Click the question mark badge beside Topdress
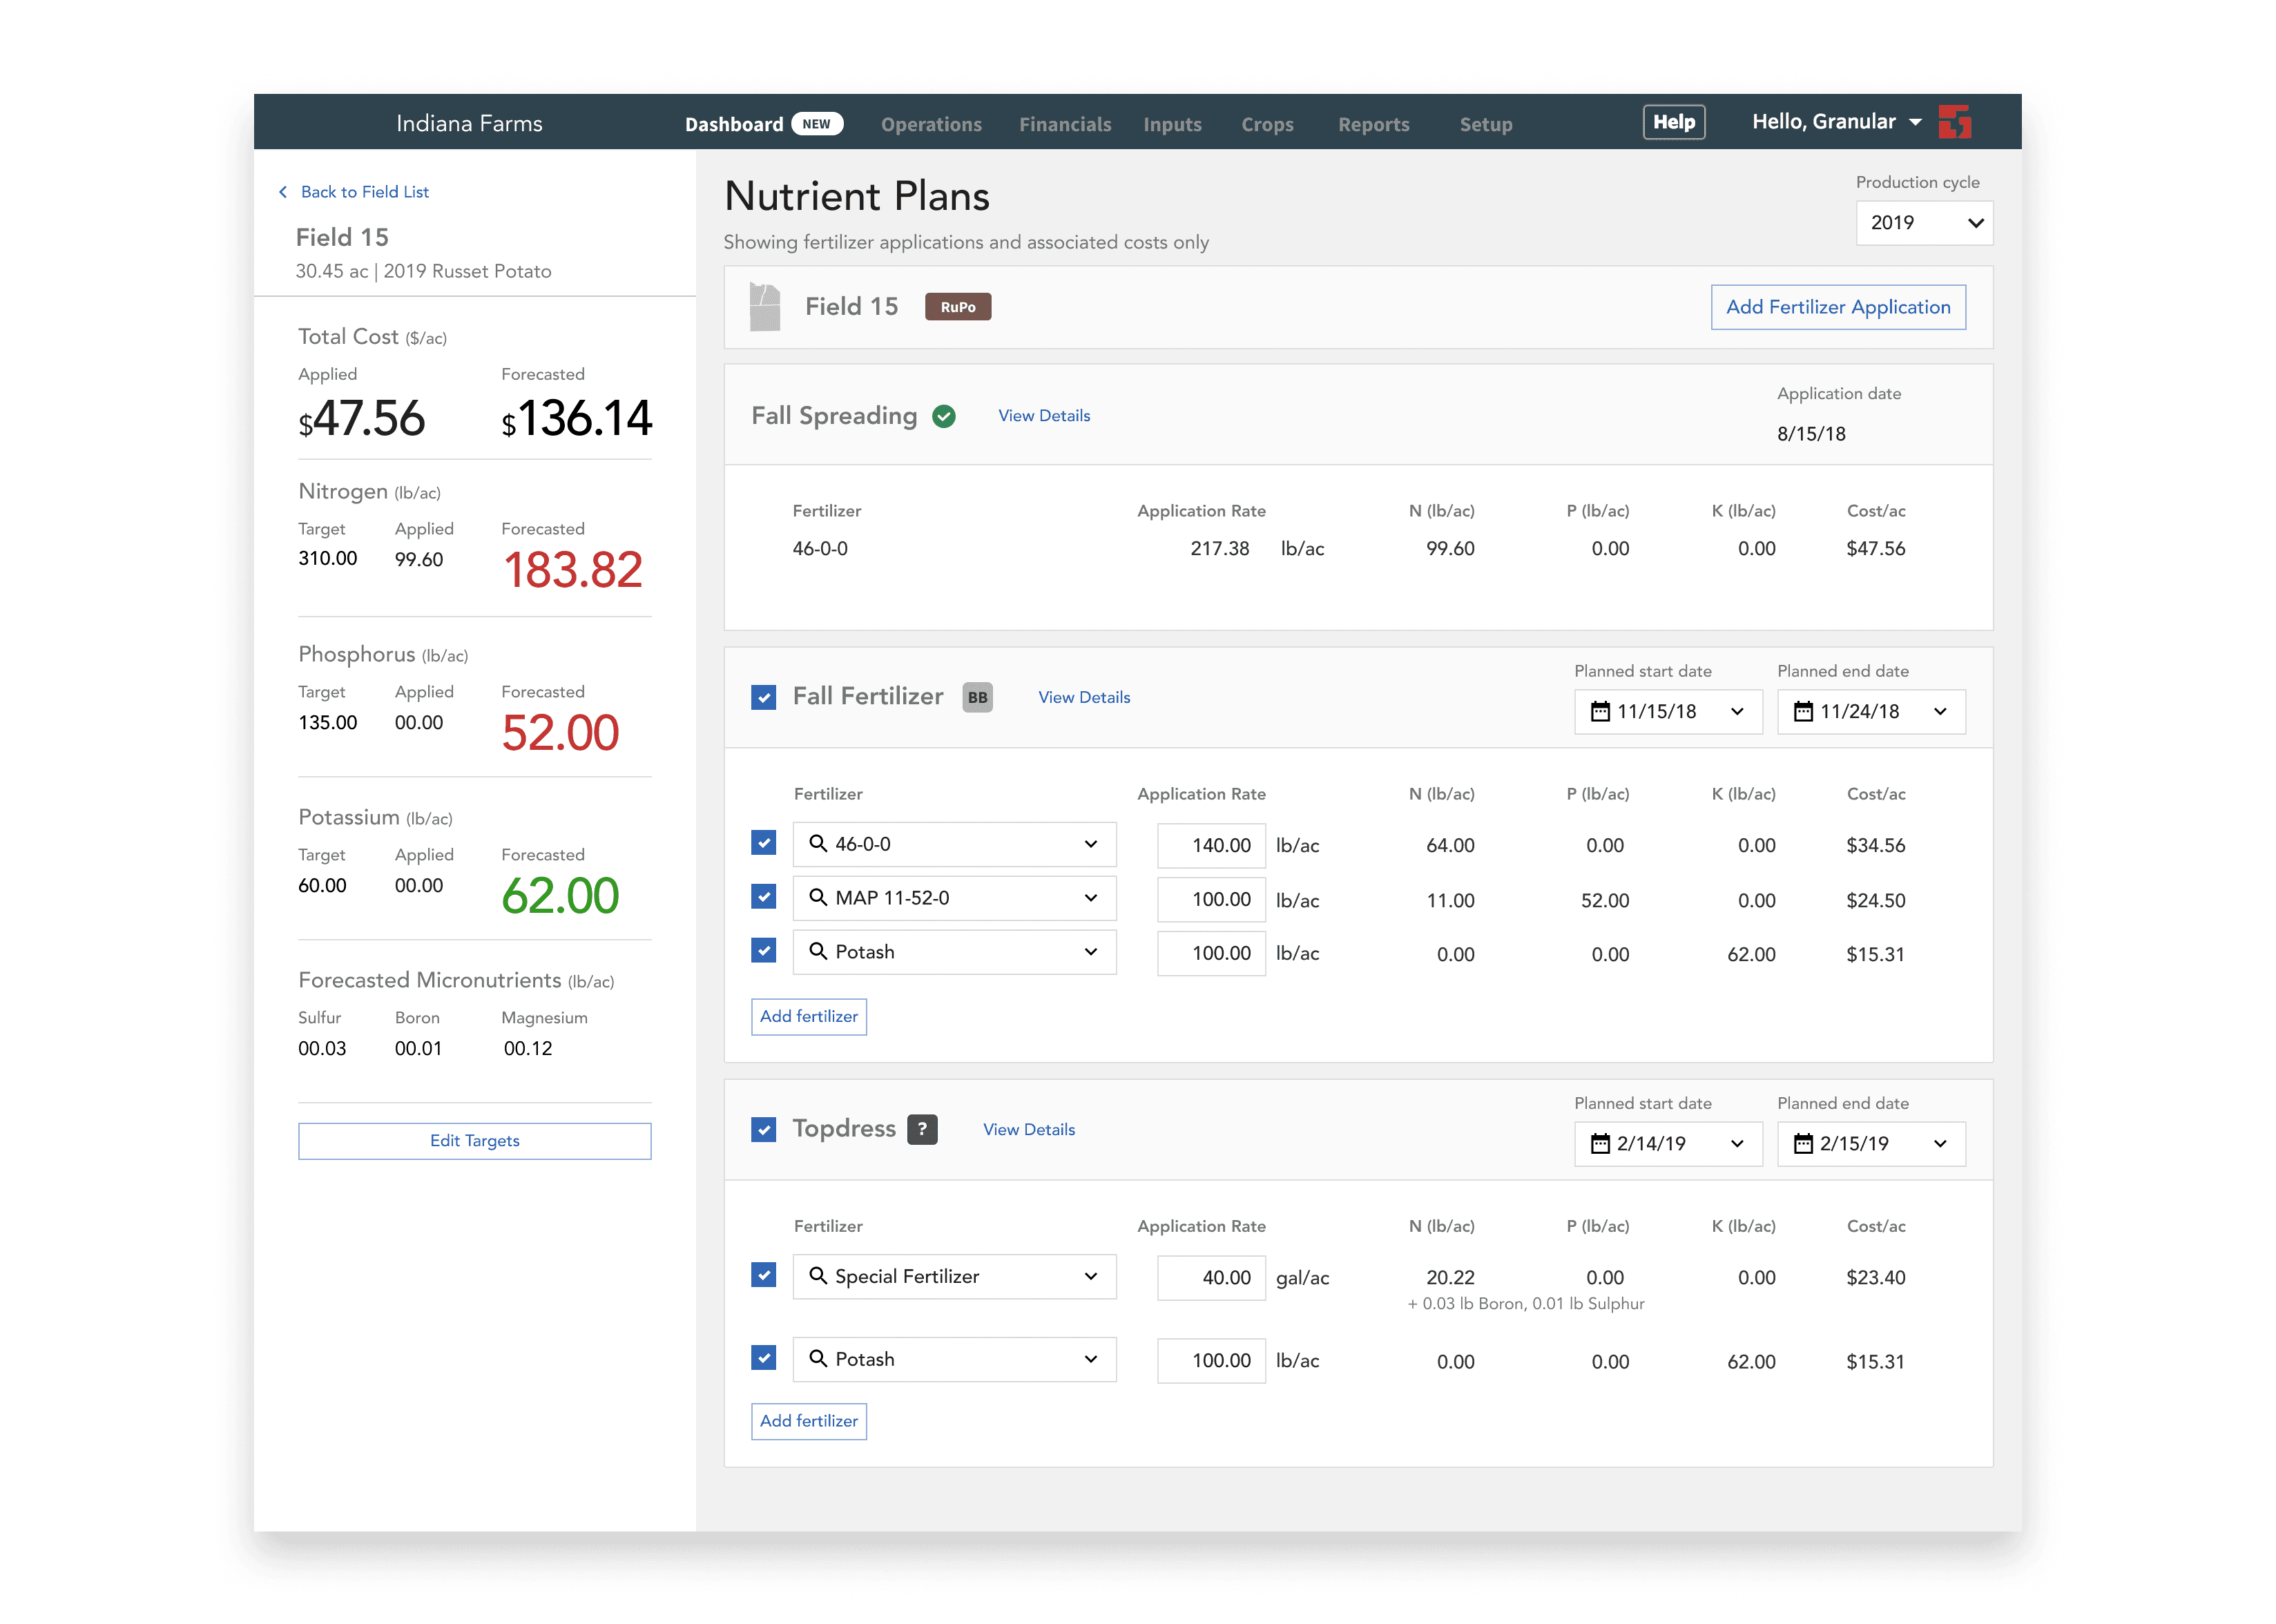This screenshot has height=1624, width=2276. coord(922,1129)
